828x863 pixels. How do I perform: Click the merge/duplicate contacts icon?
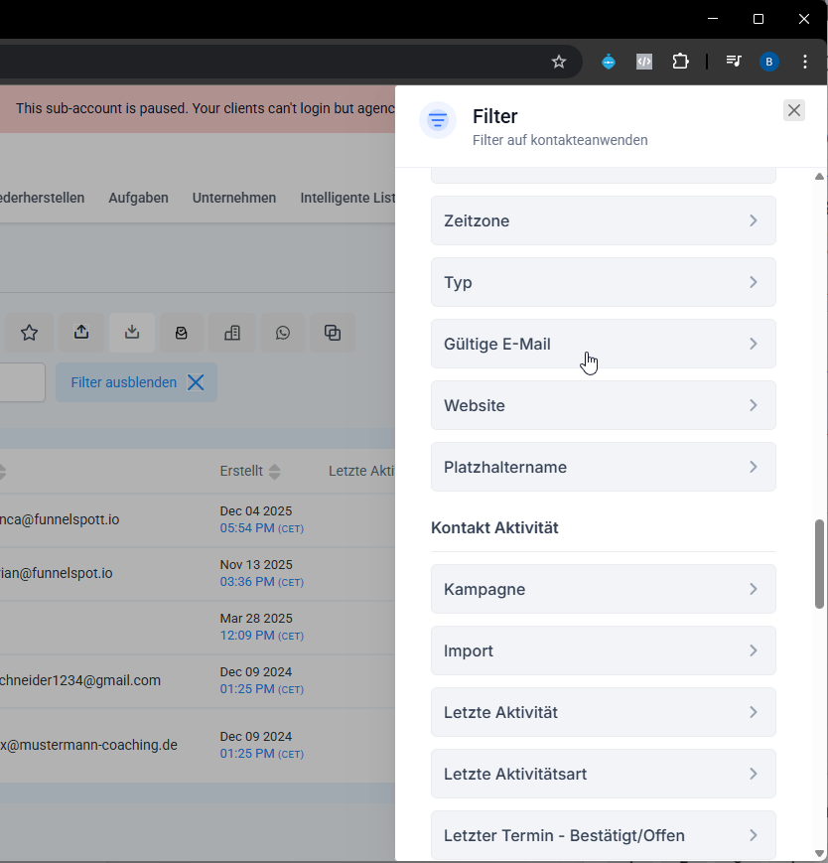(x=333, y=333)
